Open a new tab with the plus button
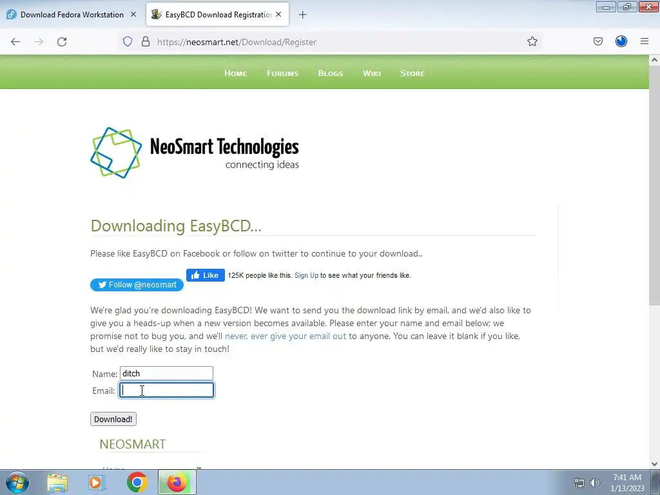This screenshot has width=660, height=495. (x=302, y=15)
